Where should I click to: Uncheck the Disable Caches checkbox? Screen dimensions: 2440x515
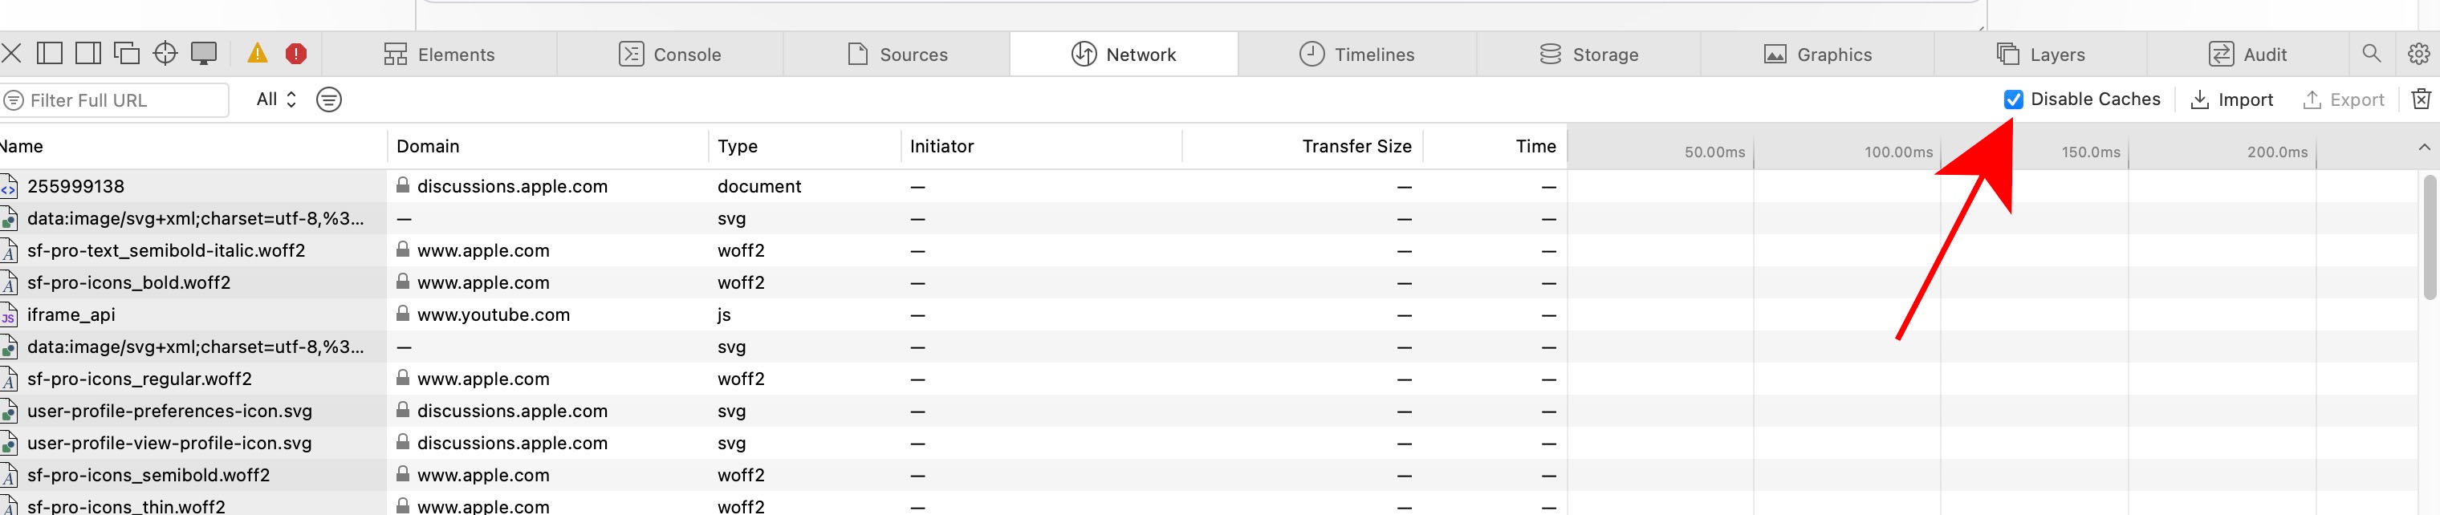2013,99
